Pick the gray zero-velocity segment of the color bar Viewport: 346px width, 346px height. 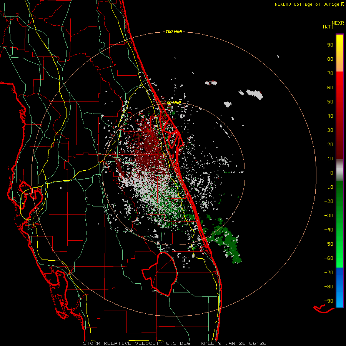[339, 170]
